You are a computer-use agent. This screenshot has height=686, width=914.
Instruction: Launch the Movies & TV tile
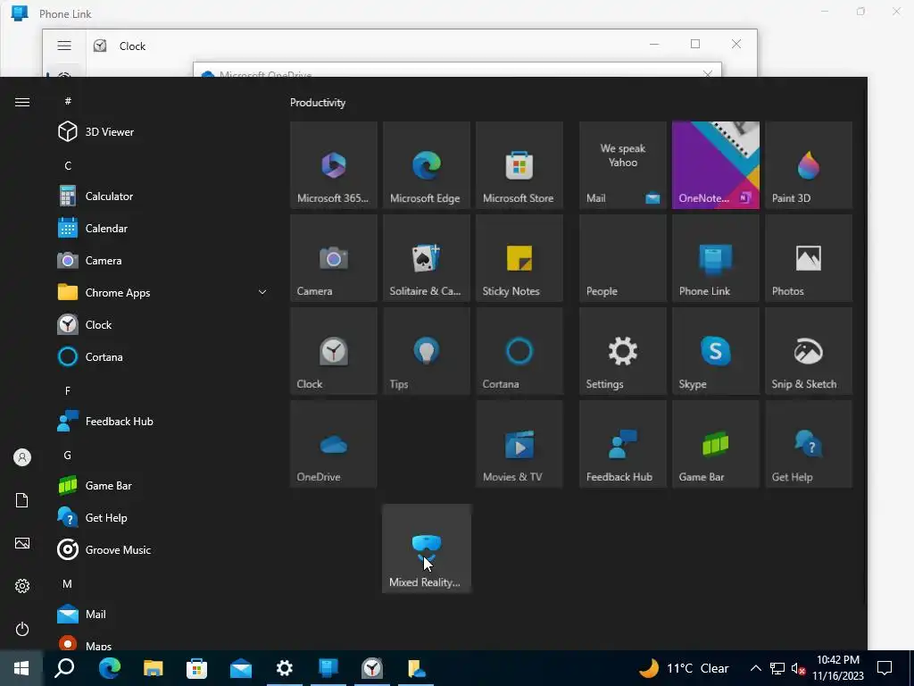[x=519, y=444]
